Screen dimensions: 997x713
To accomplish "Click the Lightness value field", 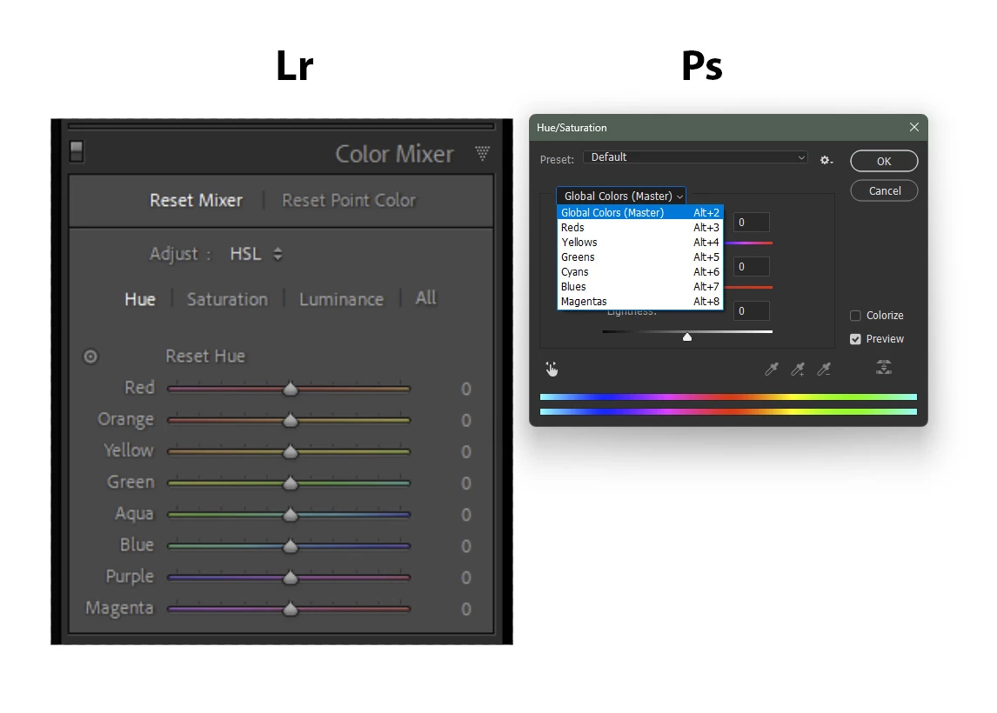I will coord(751,310).
